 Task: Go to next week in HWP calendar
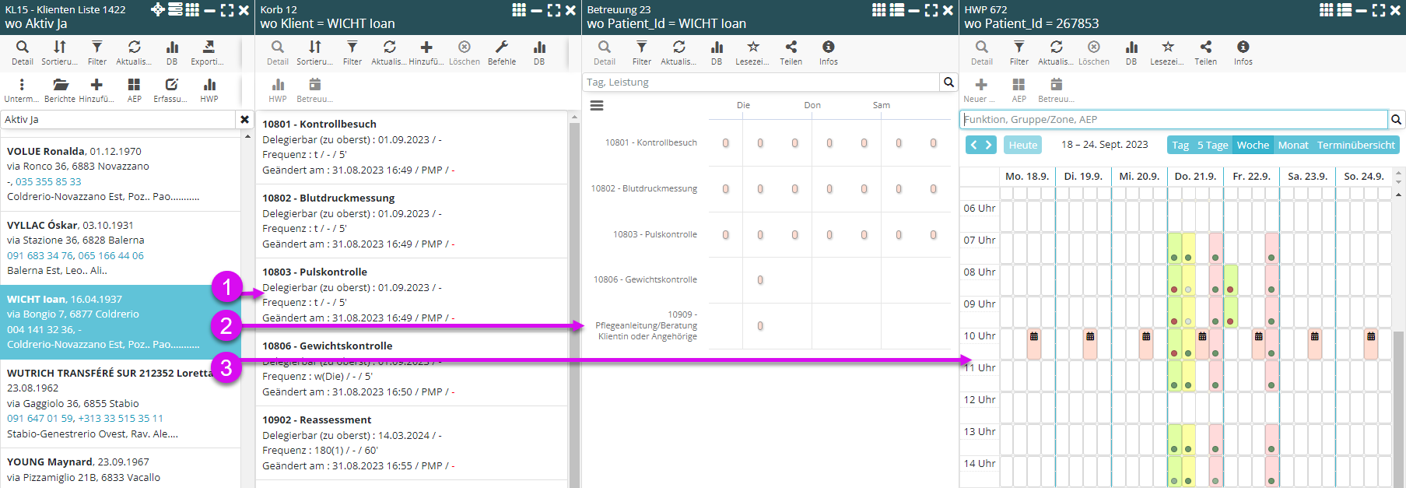click(989, 145)
